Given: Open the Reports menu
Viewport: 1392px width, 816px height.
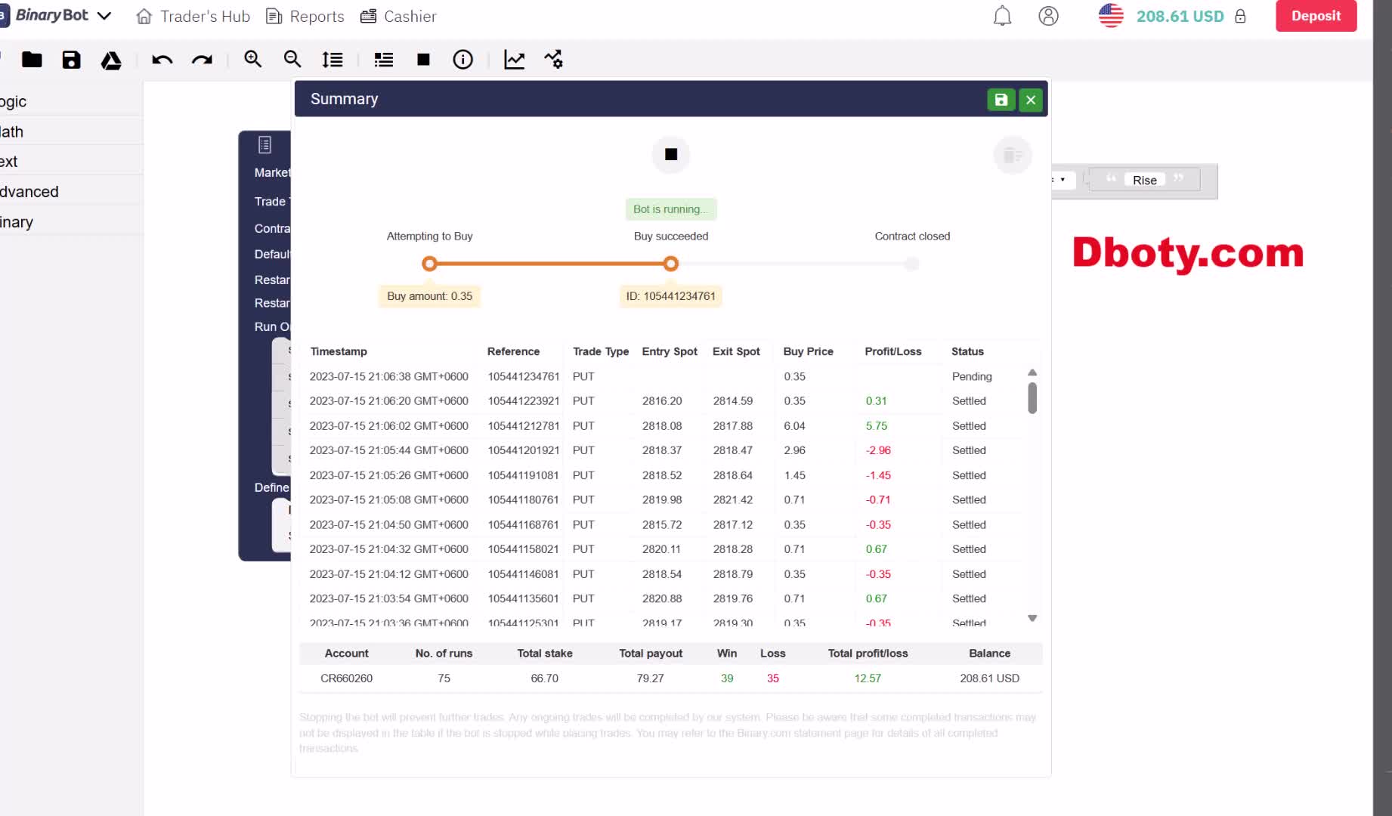Looking at the screenshot, I should pos(305,16).
